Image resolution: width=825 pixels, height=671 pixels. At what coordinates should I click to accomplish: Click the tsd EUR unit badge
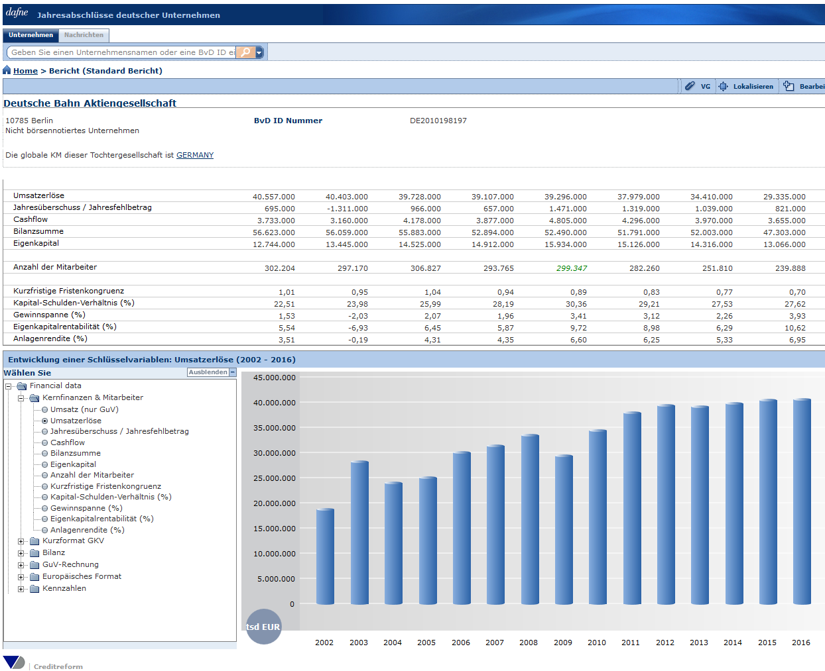(x=263, y=627)
